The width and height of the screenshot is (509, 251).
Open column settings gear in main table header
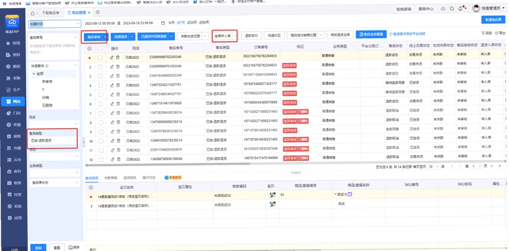click(90, 48)
